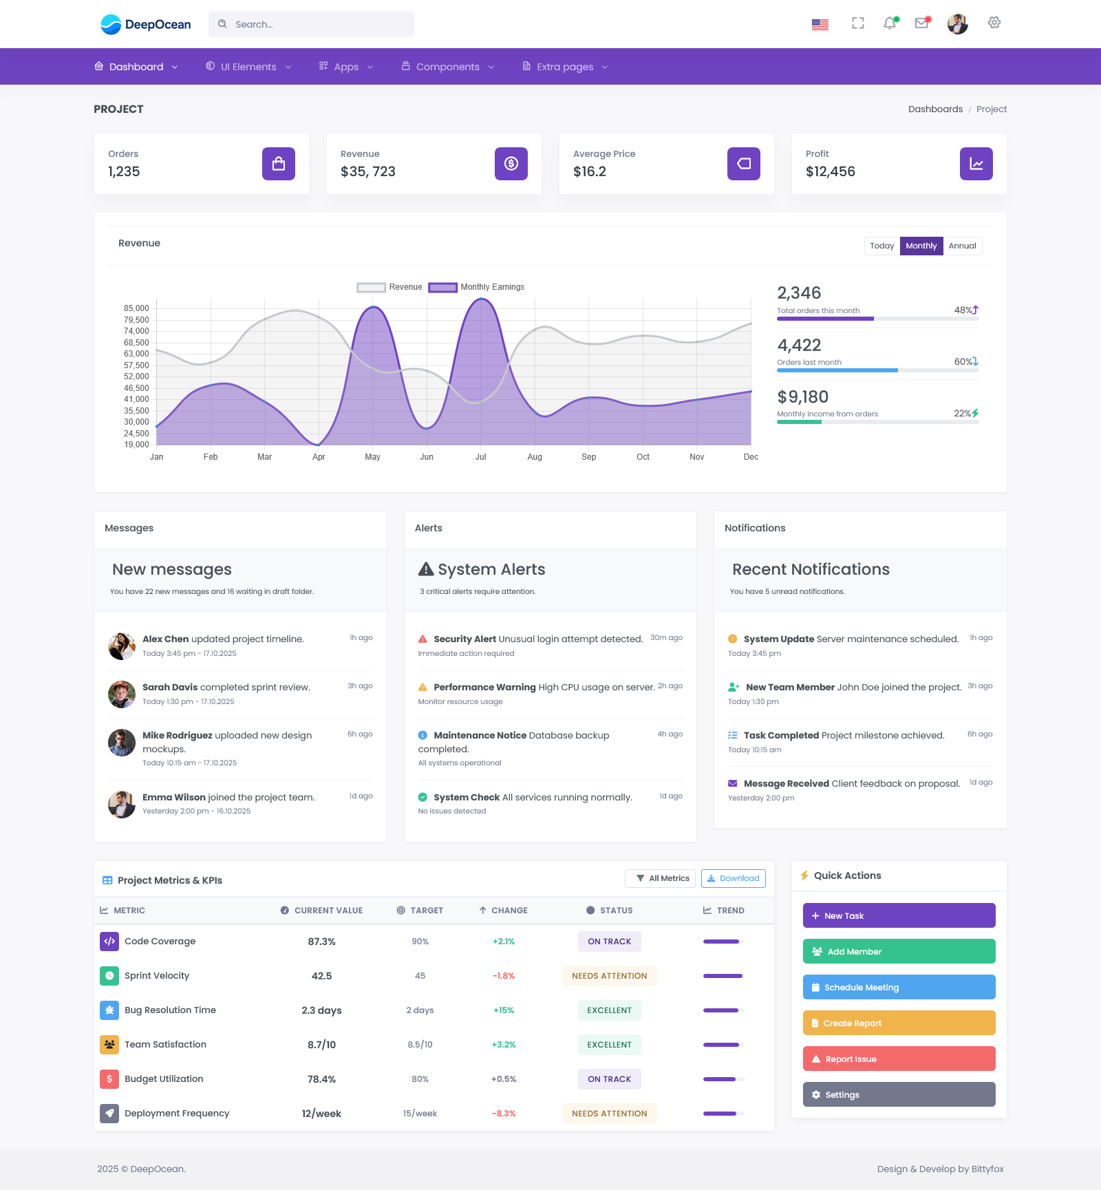Expand the Apps dropdown menu
This screenshot has height=1190, width=1101.
[345, 66]
